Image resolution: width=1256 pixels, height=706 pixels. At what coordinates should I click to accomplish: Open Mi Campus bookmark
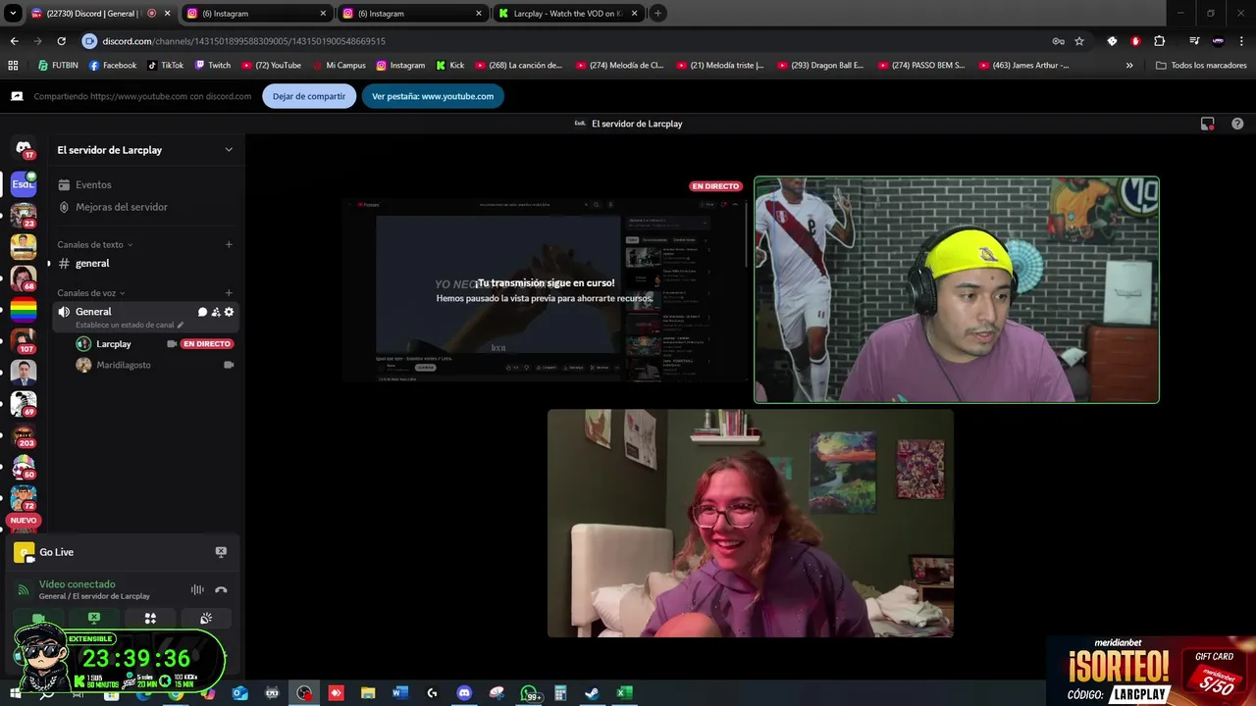[339, 66]
